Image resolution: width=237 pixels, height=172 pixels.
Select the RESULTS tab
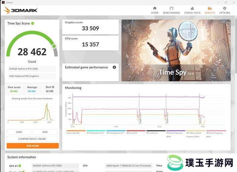pyautogui.click(x=210, y=10)
